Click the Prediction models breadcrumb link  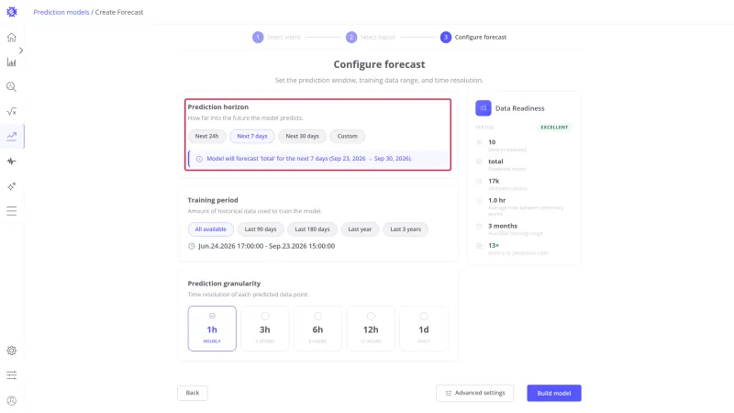61,12
